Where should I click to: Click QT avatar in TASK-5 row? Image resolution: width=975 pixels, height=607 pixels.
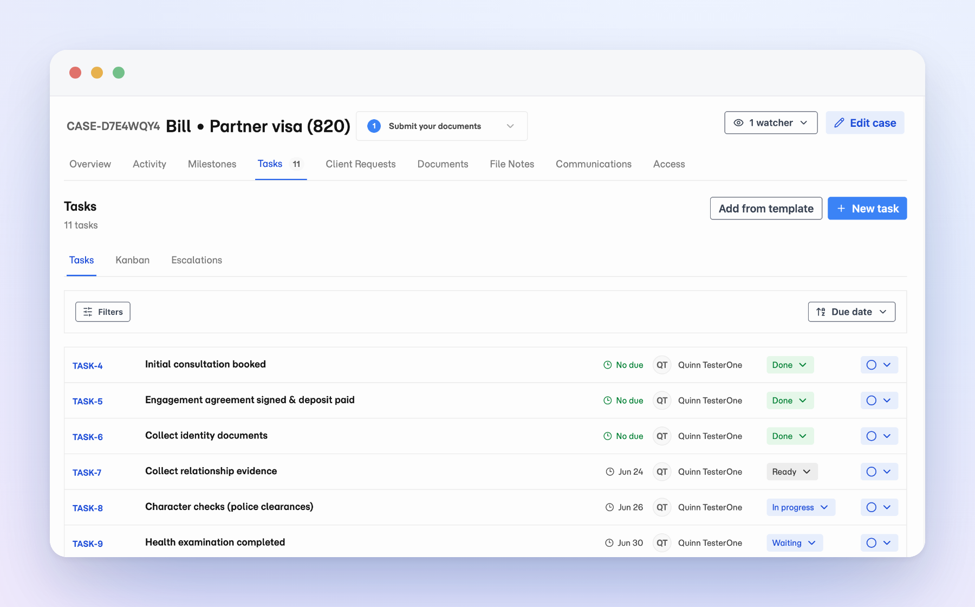[x=662, y=401]
